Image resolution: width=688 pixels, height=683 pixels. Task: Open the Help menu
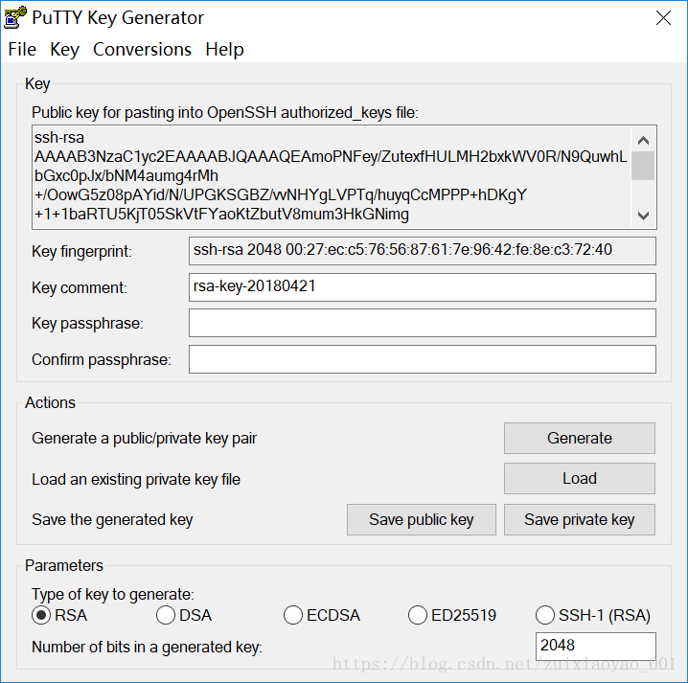click(224, 49)
